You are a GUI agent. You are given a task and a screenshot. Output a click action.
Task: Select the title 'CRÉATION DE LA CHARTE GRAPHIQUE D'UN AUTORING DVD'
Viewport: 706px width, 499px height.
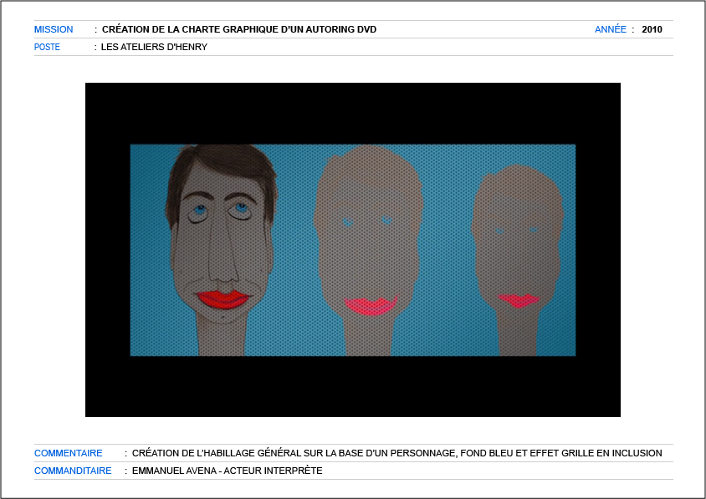point(239,30)
